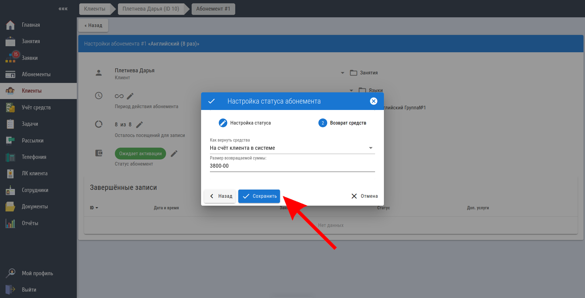Click the Размер возвращаемой суммы input field

point(292,166)
